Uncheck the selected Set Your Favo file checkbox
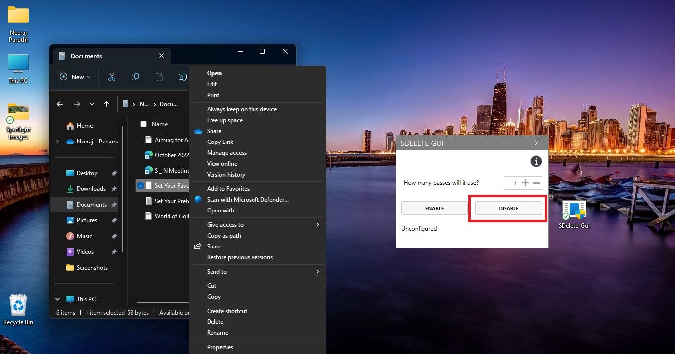 (141, 186)
